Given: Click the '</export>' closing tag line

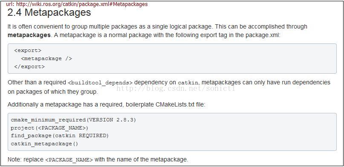Looking at the screenshot, I should (29, 66).
